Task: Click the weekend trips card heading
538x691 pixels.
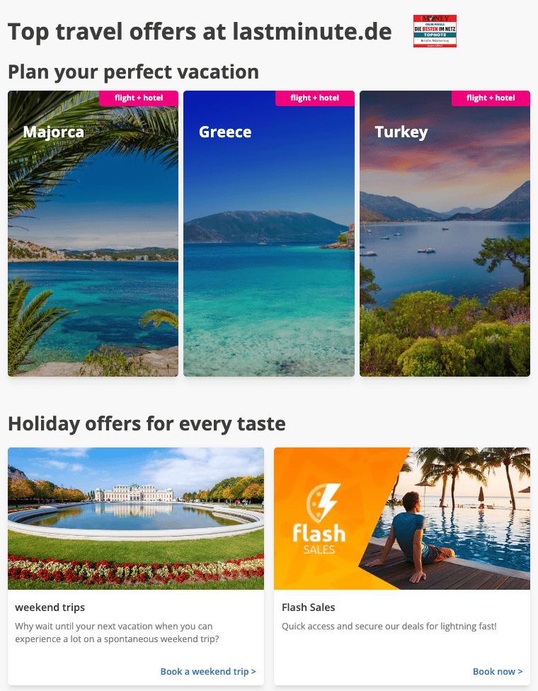Action: point(50,607)
